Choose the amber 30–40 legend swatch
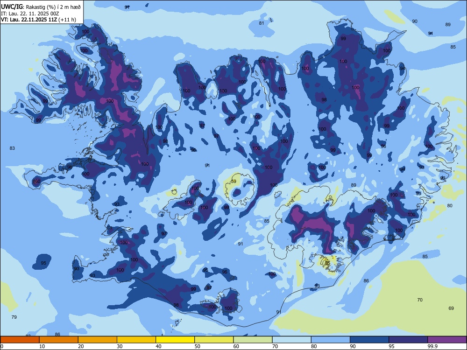This screenshot has width=467, height=350. 136,340
